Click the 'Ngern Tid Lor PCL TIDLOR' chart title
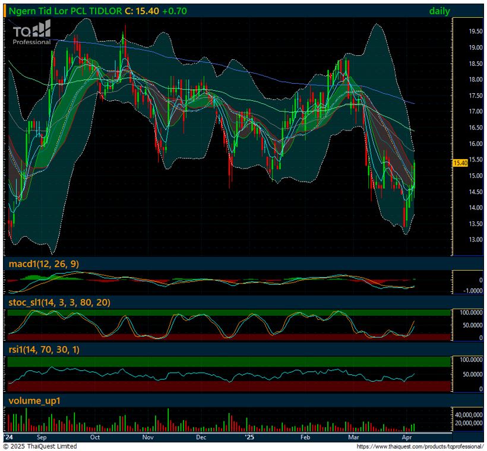This screenshot has height=451, width=487. click(65, 11)
